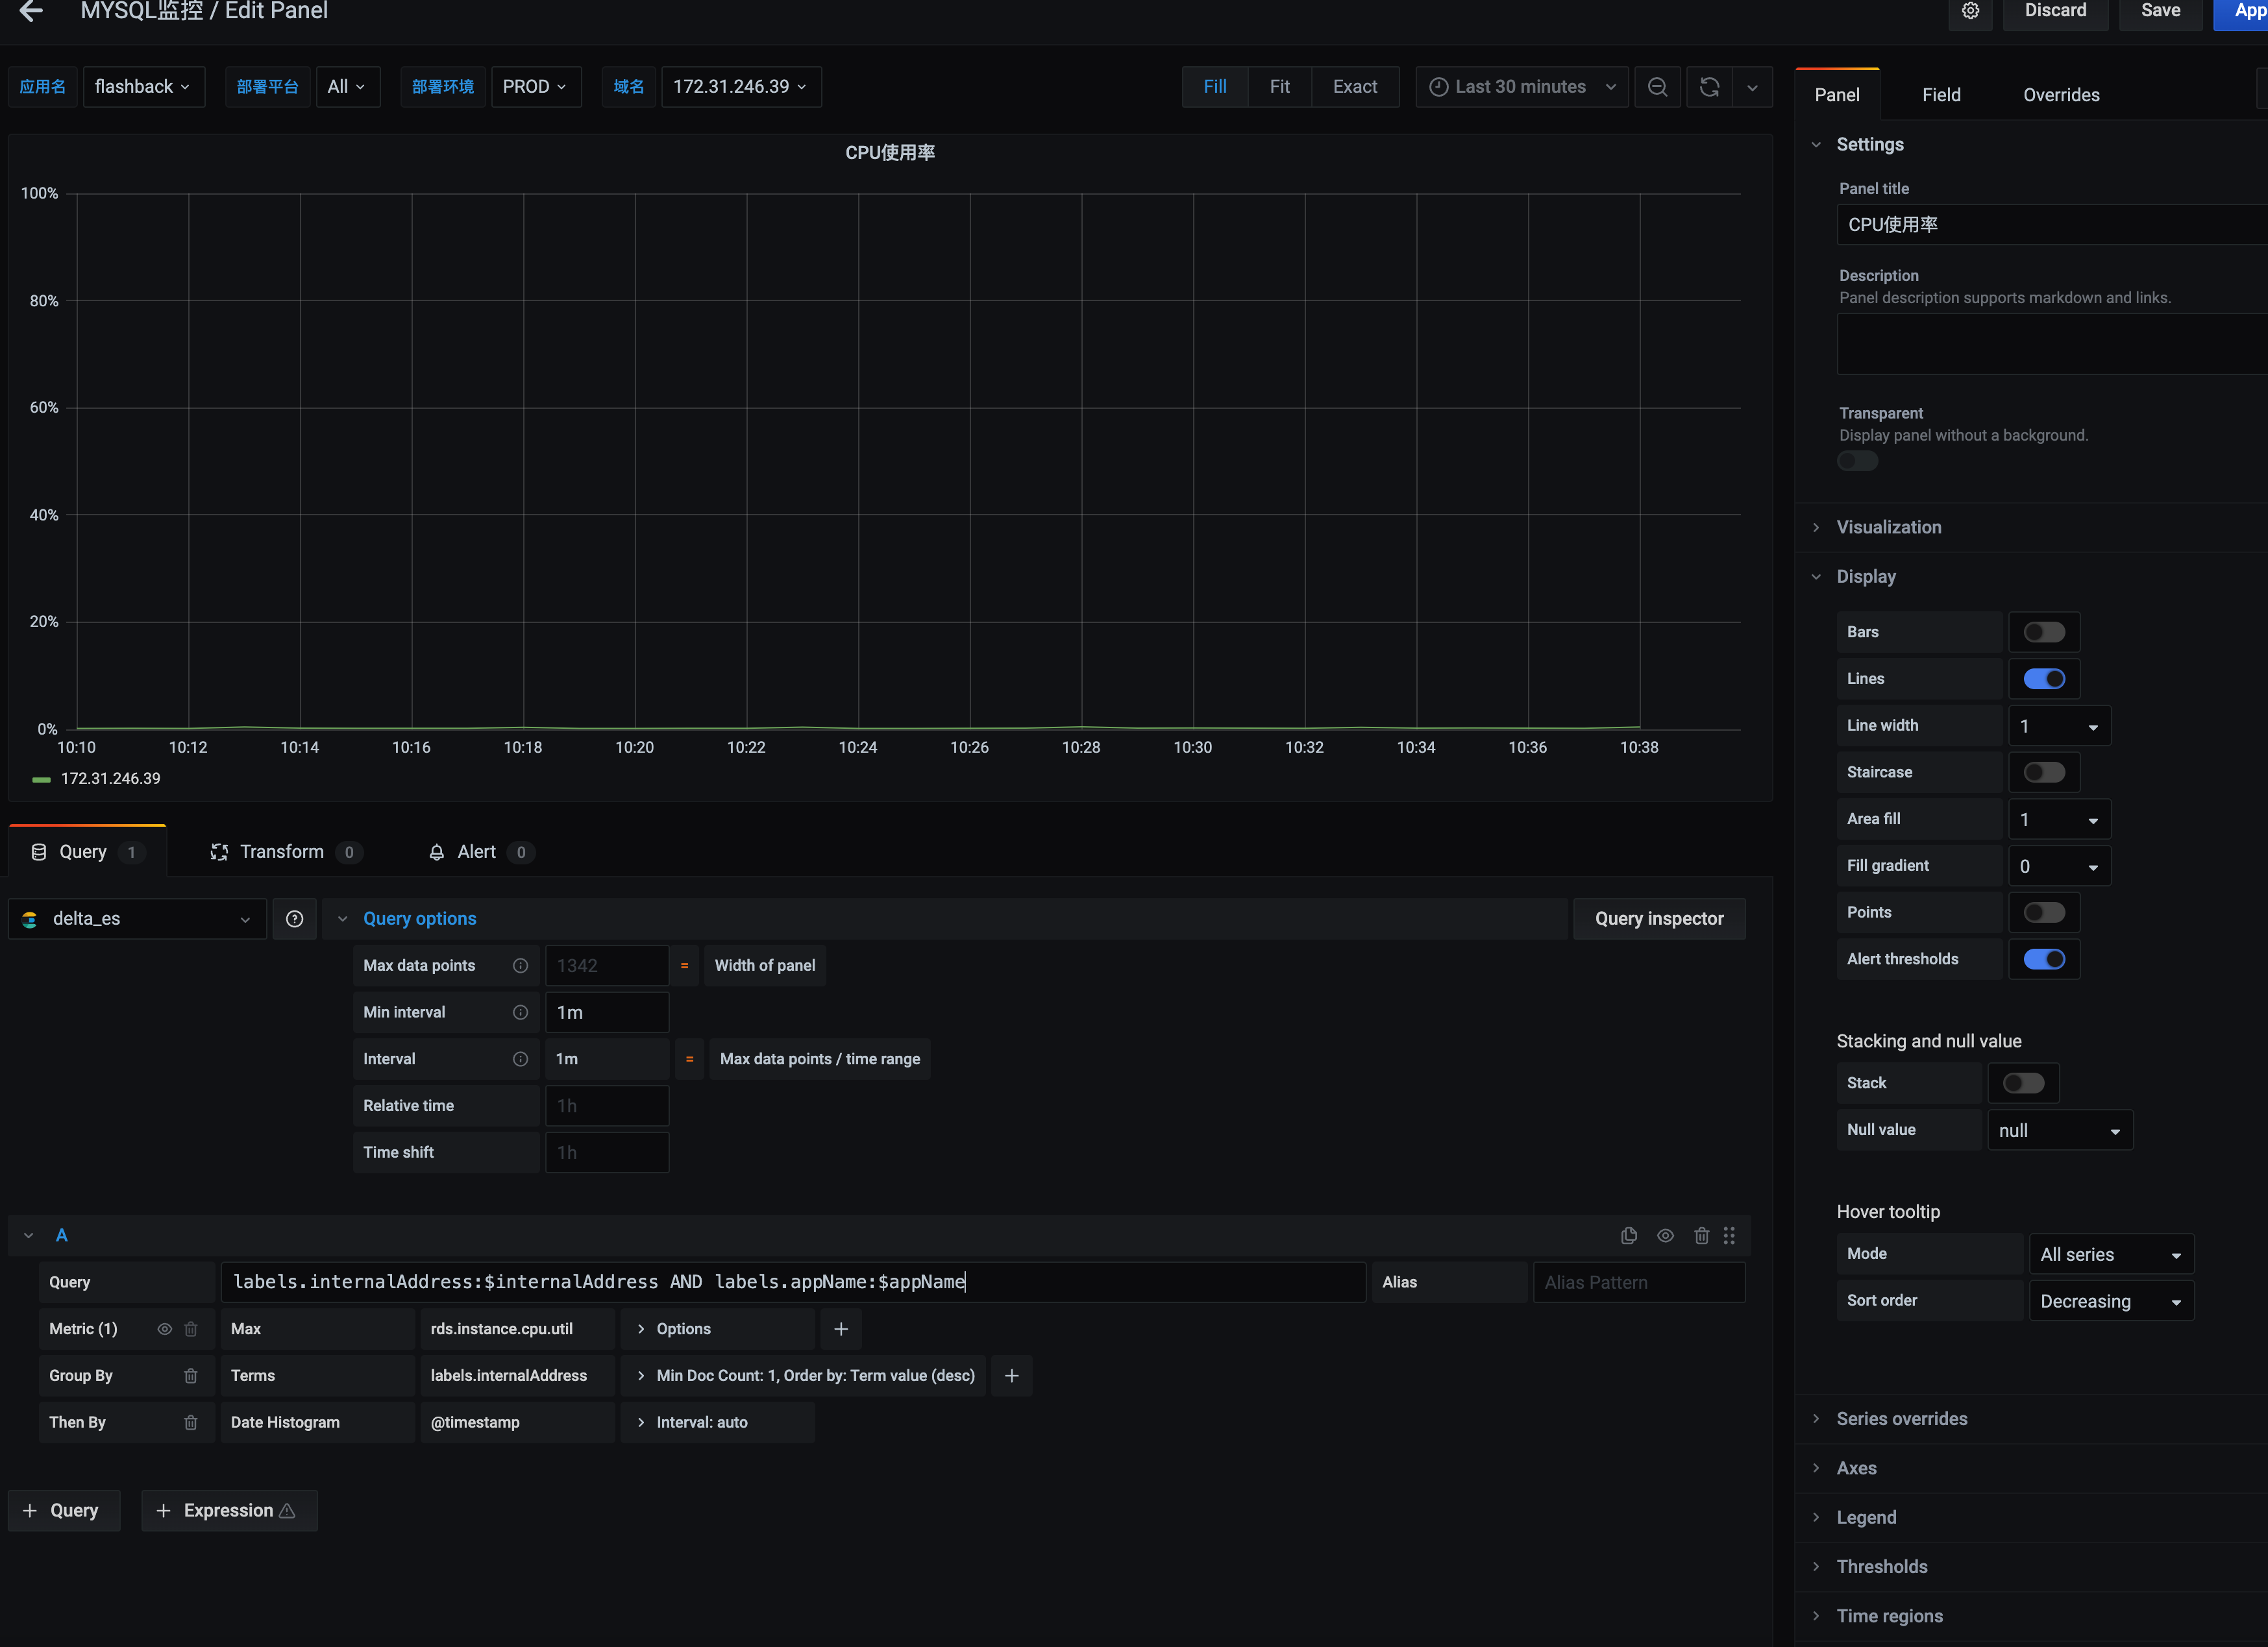
Task: Switch to the Overrides tab
Action: point(2060,95)
